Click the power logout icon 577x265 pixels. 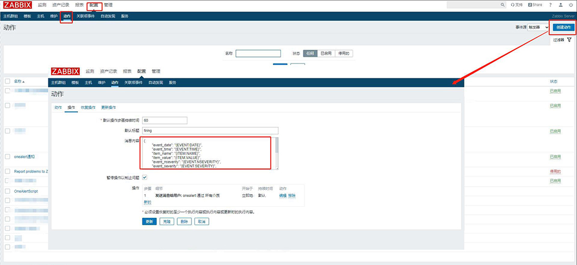pyautogui.click(x=571, y=5)
